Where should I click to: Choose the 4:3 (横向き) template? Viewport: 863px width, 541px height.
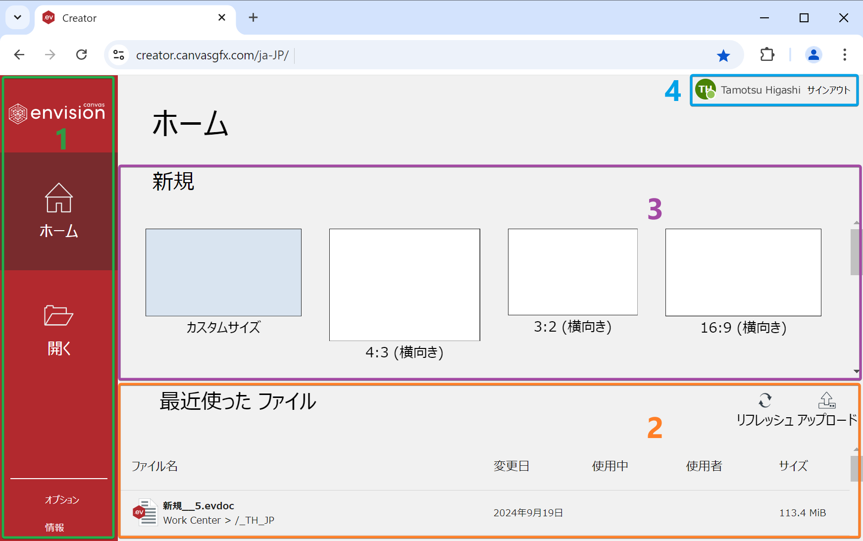pyautogui.click(x=405, y=285)
